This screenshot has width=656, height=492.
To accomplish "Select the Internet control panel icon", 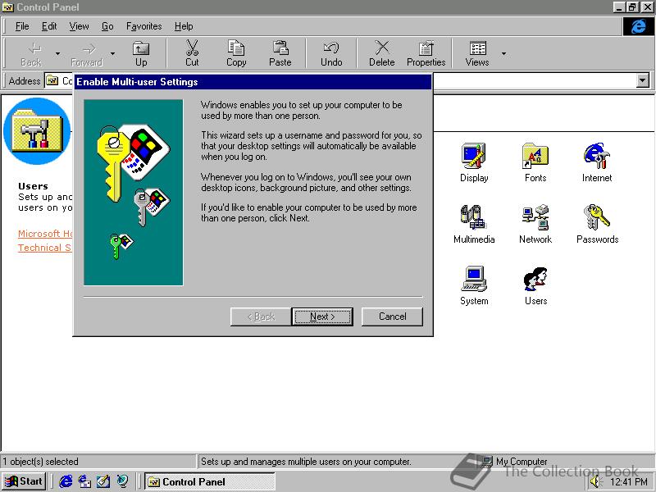I will click(597, 162).
